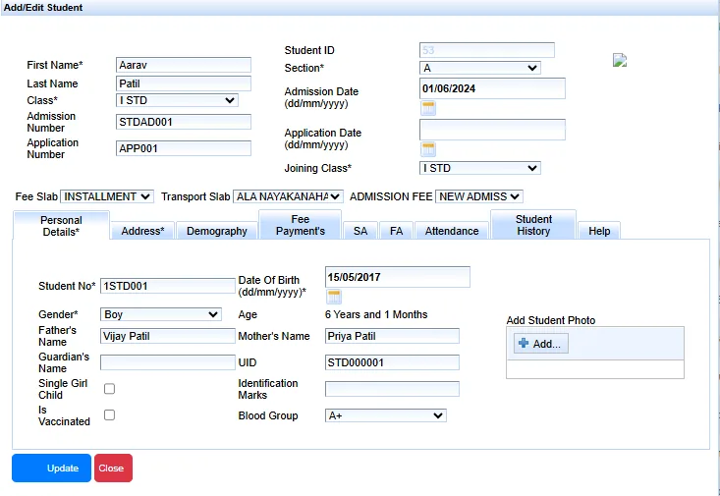
Task: Switch to FA tab
Action: [x=396, y=231]
